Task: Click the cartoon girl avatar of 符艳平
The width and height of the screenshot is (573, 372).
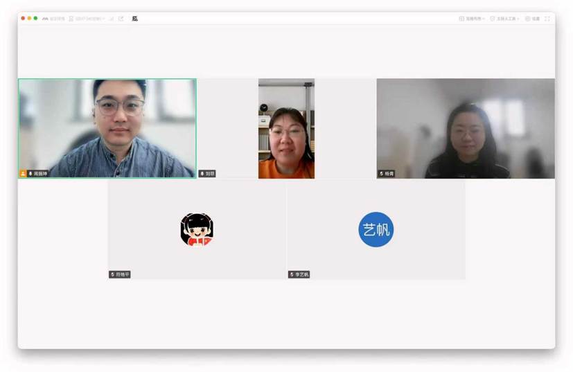Action: click(197, 229)
